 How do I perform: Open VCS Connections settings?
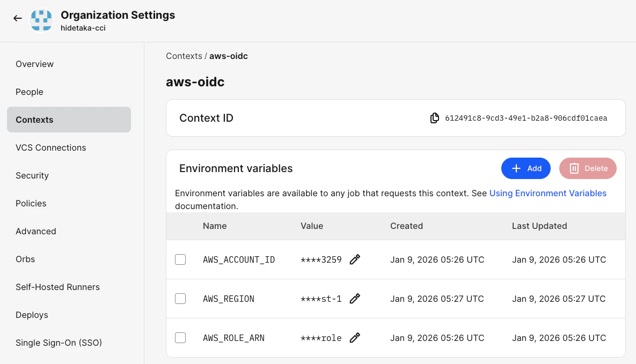coord(51,147)
